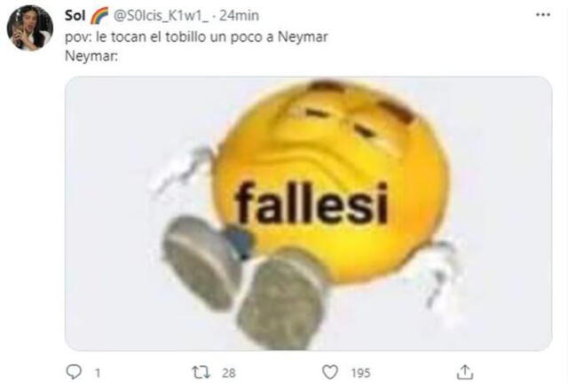Click the fallesi caption on the emoji
Screen dimensions: 568x389
pos(312,203)
